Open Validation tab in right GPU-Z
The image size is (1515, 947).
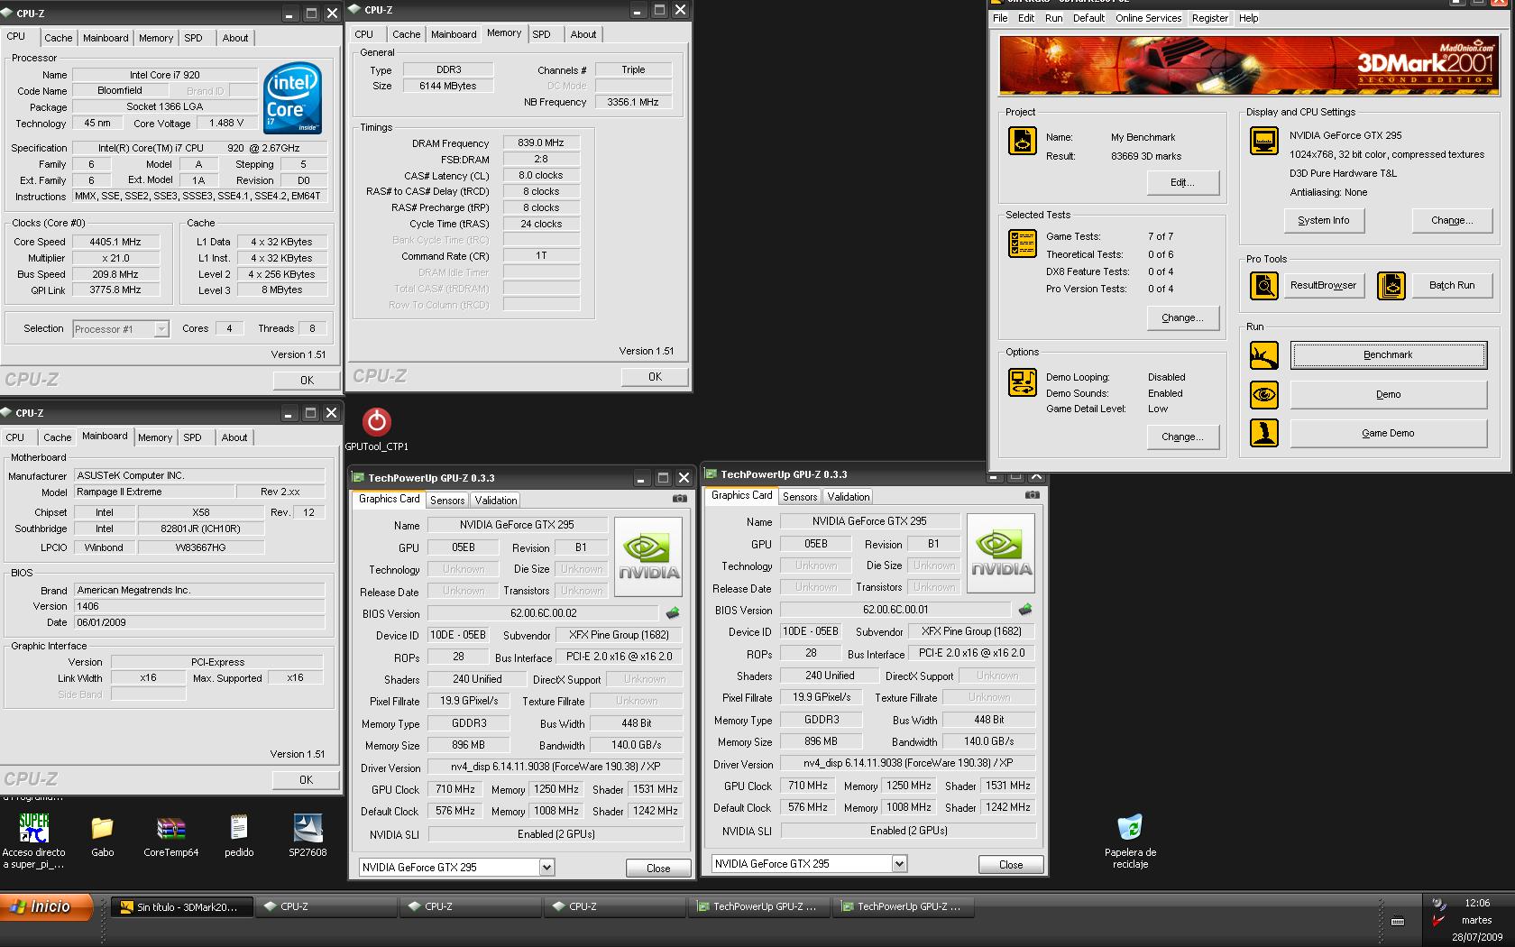pyautogui.click(x=849, y=497)
